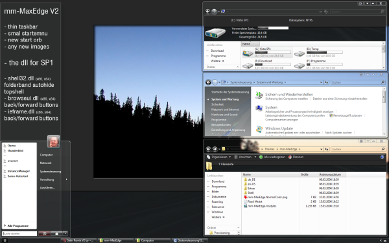Click Alle wiedergeben toolbar button

click(x=272, y=157)
